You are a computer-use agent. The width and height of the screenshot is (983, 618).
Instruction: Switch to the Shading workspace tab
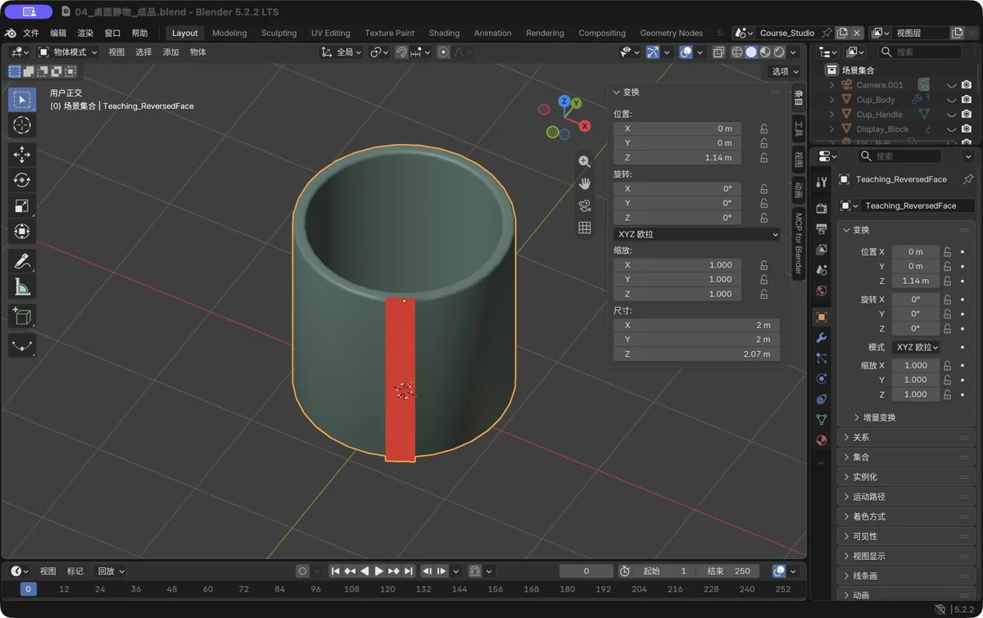click(444, 34)
